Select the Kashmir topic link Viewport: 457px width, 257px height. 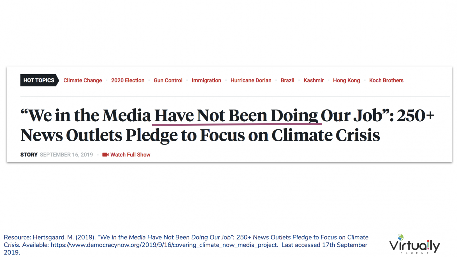coord(314,80)
